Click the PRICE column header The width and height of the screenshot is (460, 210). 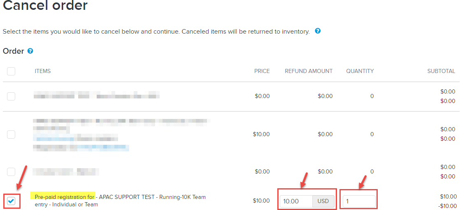tap(262, 71)
